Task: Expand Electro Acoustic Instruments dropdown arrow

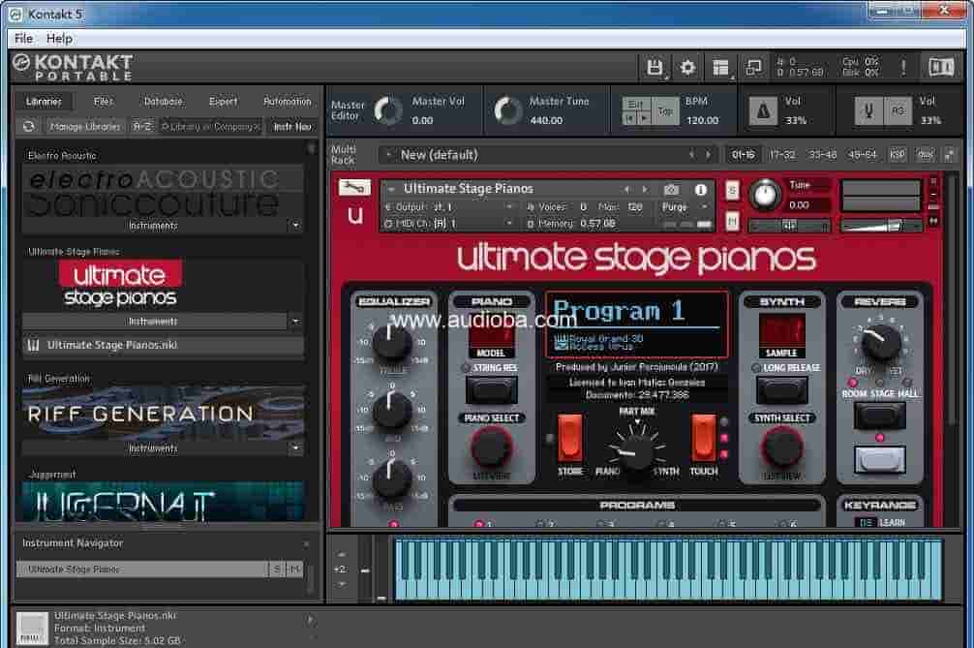Action: tap(295, 226)
